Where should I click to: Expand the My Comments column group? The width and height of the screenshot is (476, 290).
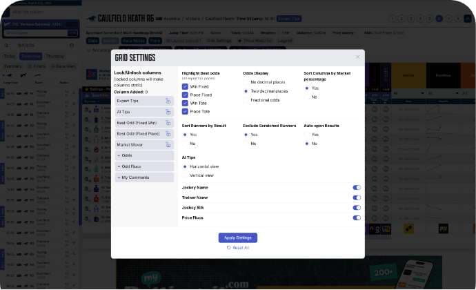tap(144, 177)
